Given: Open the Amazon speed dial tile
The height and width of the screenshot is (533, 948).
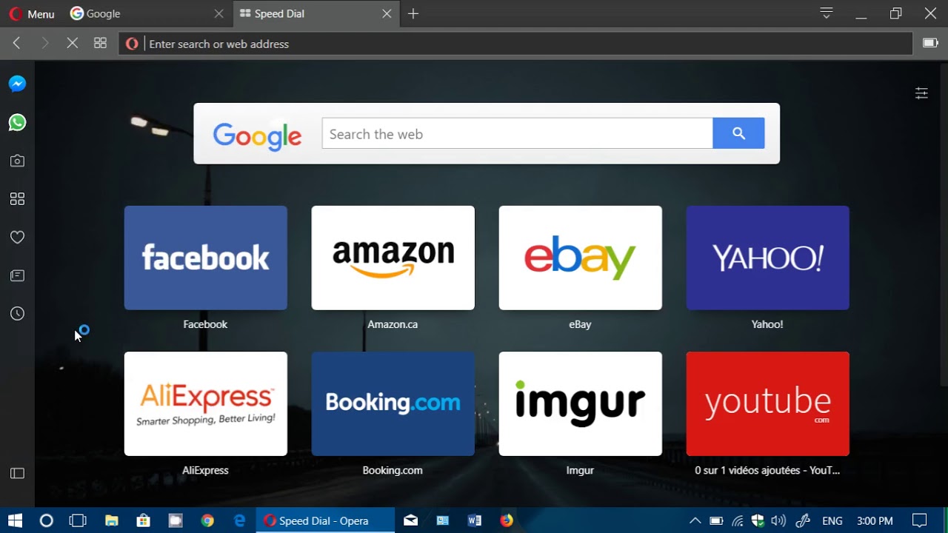Looking at the screenshot, I should point(393,258).
